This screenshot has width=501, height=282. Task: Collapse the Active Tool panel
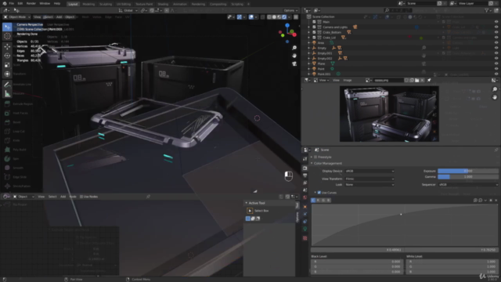[247, 203]
